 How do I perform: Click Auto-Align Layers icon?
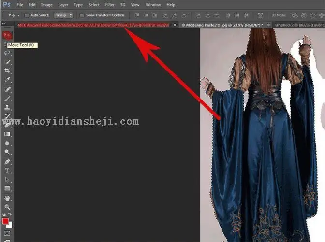coord(260,15)
